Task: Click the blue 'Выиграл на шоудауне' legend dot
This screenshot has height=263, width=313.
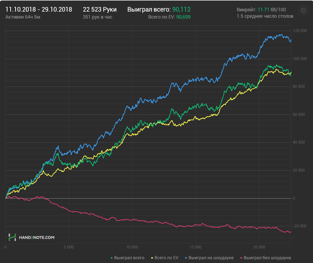Action: 186,258
